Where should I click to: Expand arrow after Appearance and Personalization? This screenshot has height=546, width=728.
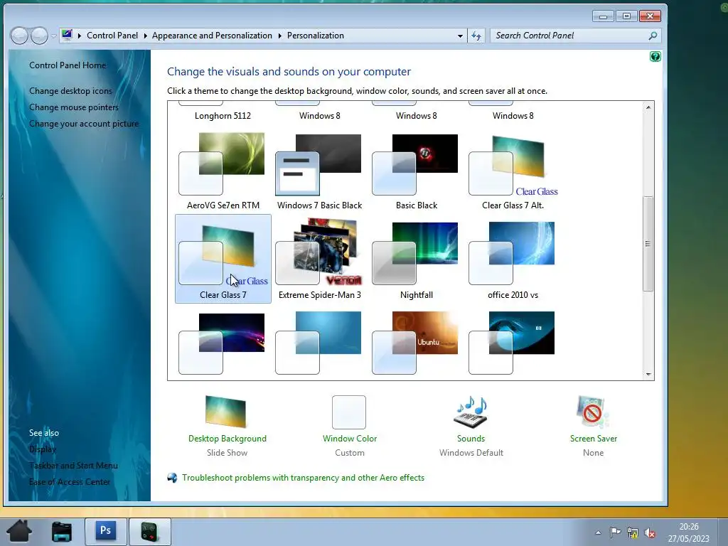pyautogui.click(x=280, y=36)
